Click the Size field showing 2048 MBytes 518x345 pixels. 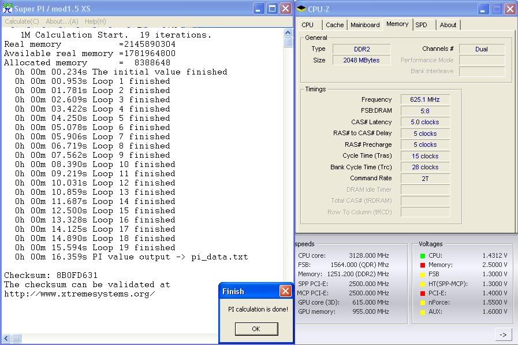(x=362, y=60)
